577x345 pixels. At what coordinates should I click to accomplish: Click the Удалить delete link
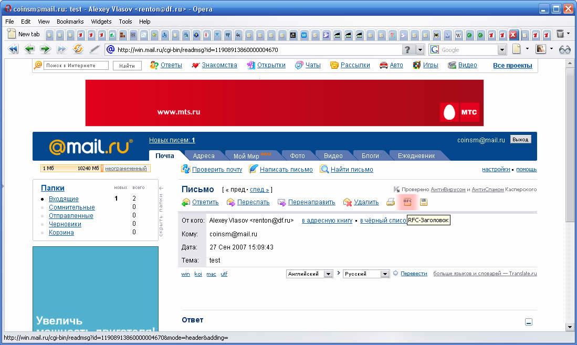pyautogui.click(x=366, y=202)
